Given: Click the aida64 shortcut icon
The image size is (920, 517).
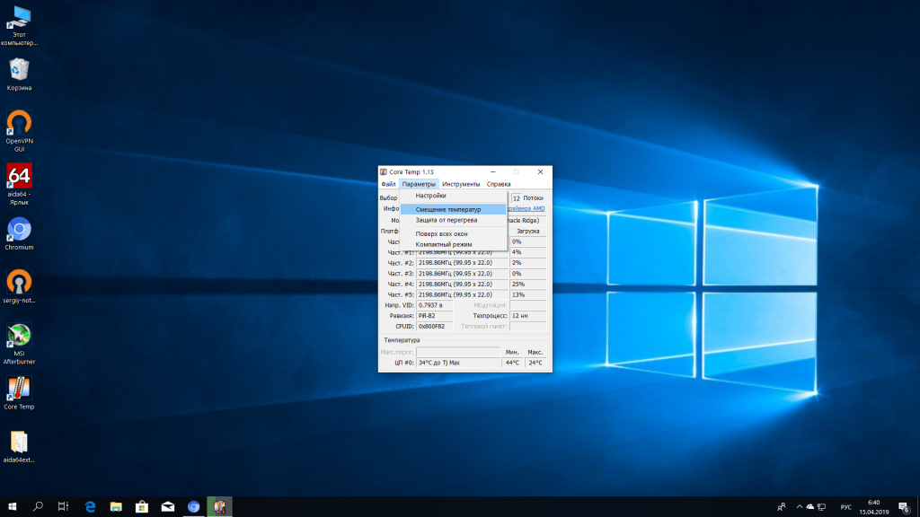Looking at the screenshot, I should (x=19, y=177).
